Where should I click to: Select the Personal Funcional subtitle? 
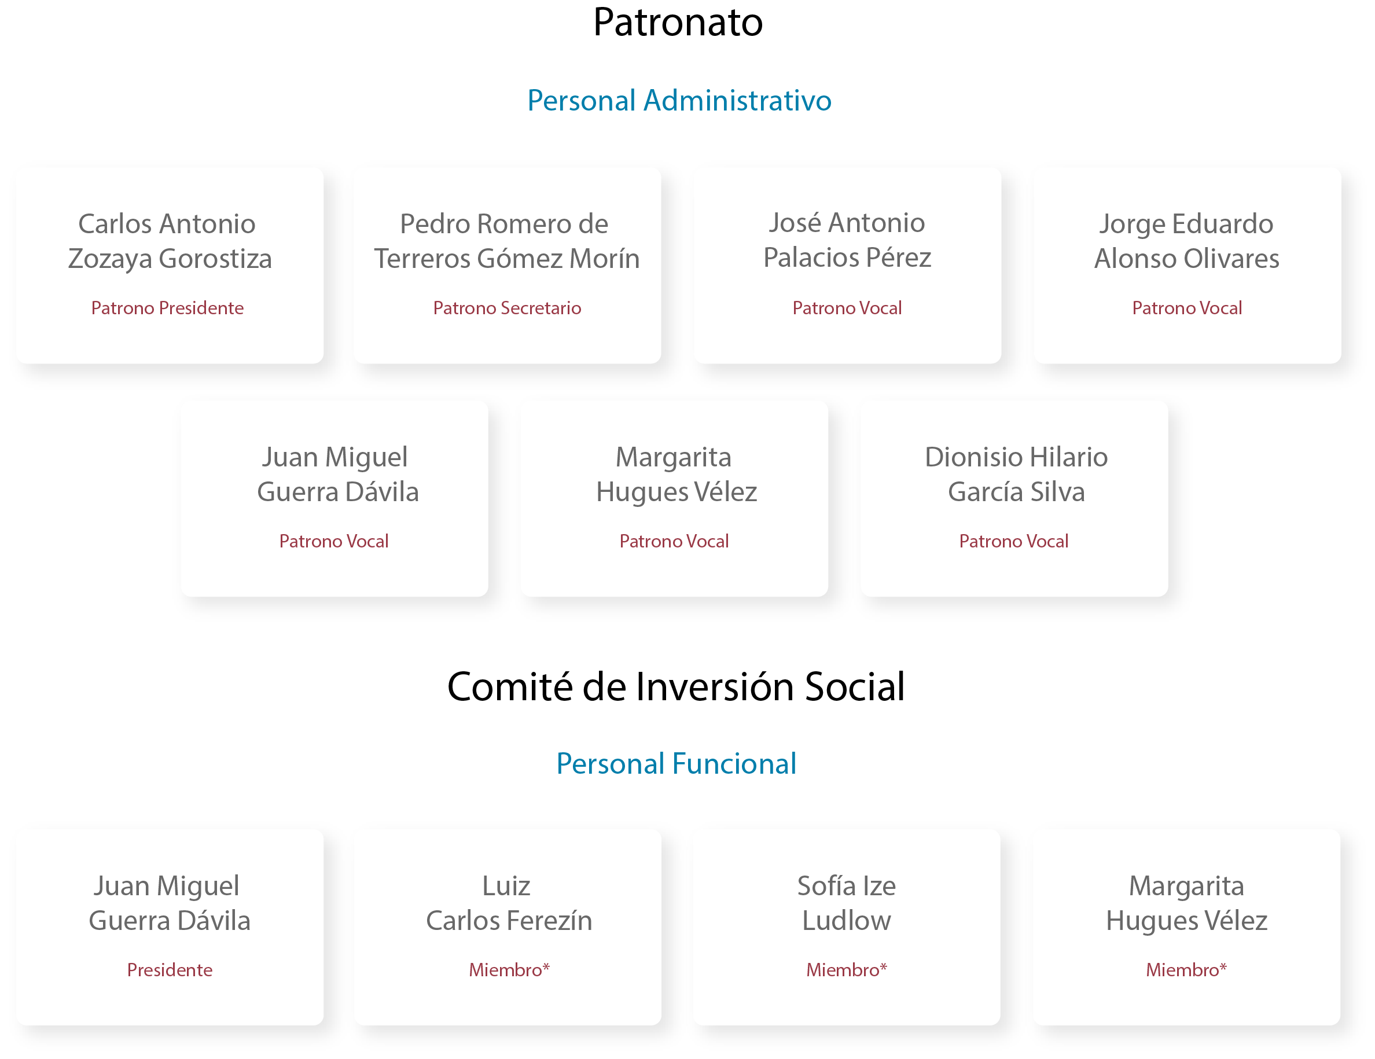[675, 764]
